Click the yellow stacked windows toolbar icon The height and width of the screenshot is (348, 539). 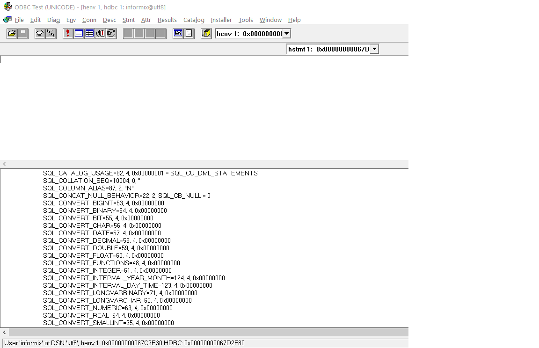point(206,34)
